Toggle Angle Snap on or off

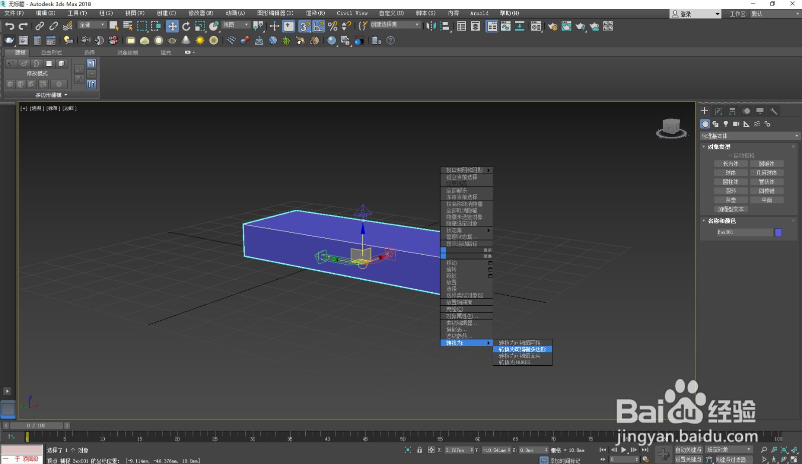click(x=318, y=26)
